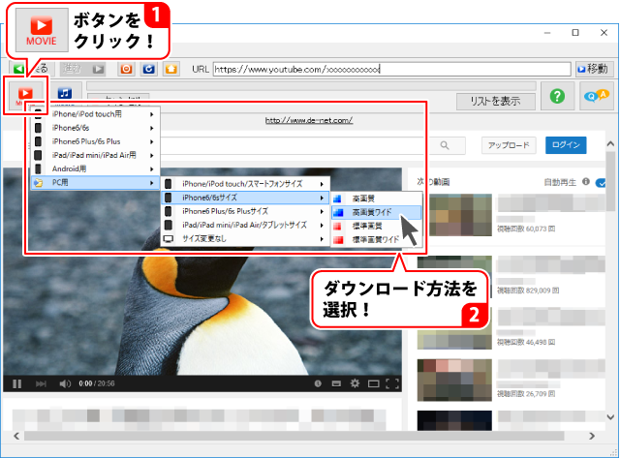Click autoplay info icon
Screen dimensions: 620x458
586,181
